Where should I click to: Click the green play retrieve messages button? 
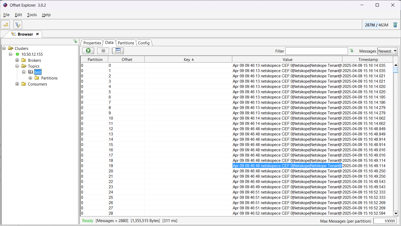[x=88, y=51]
